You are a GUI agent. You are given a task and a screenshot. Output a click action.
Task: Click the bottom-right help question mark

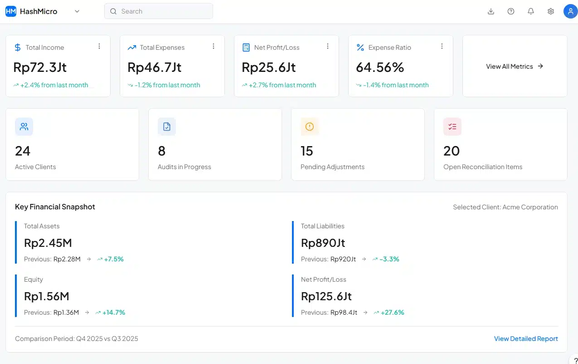pyautogui.click(x=574, y=360)
